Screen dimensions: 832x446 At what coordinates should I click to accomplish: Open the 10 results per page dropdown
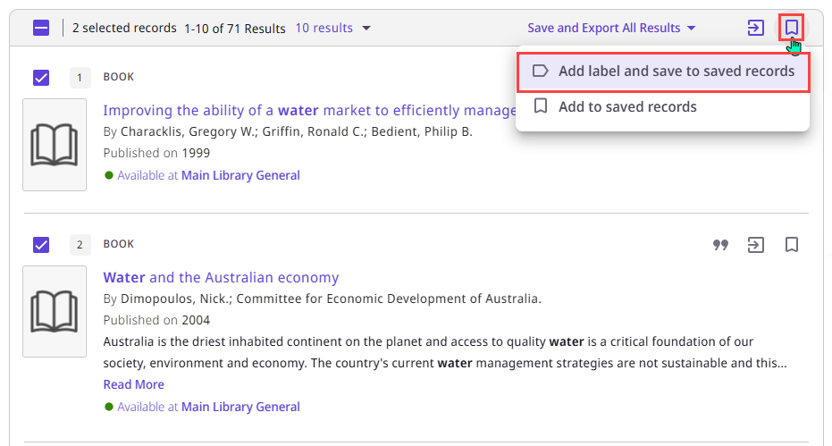[332, 28]
